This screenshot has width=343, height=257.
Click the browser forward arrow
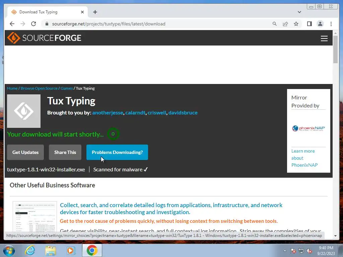click(x=23, y=24)
